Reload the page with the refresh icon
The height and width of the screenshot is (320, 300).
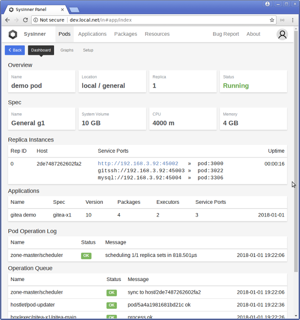click(25, 20)
